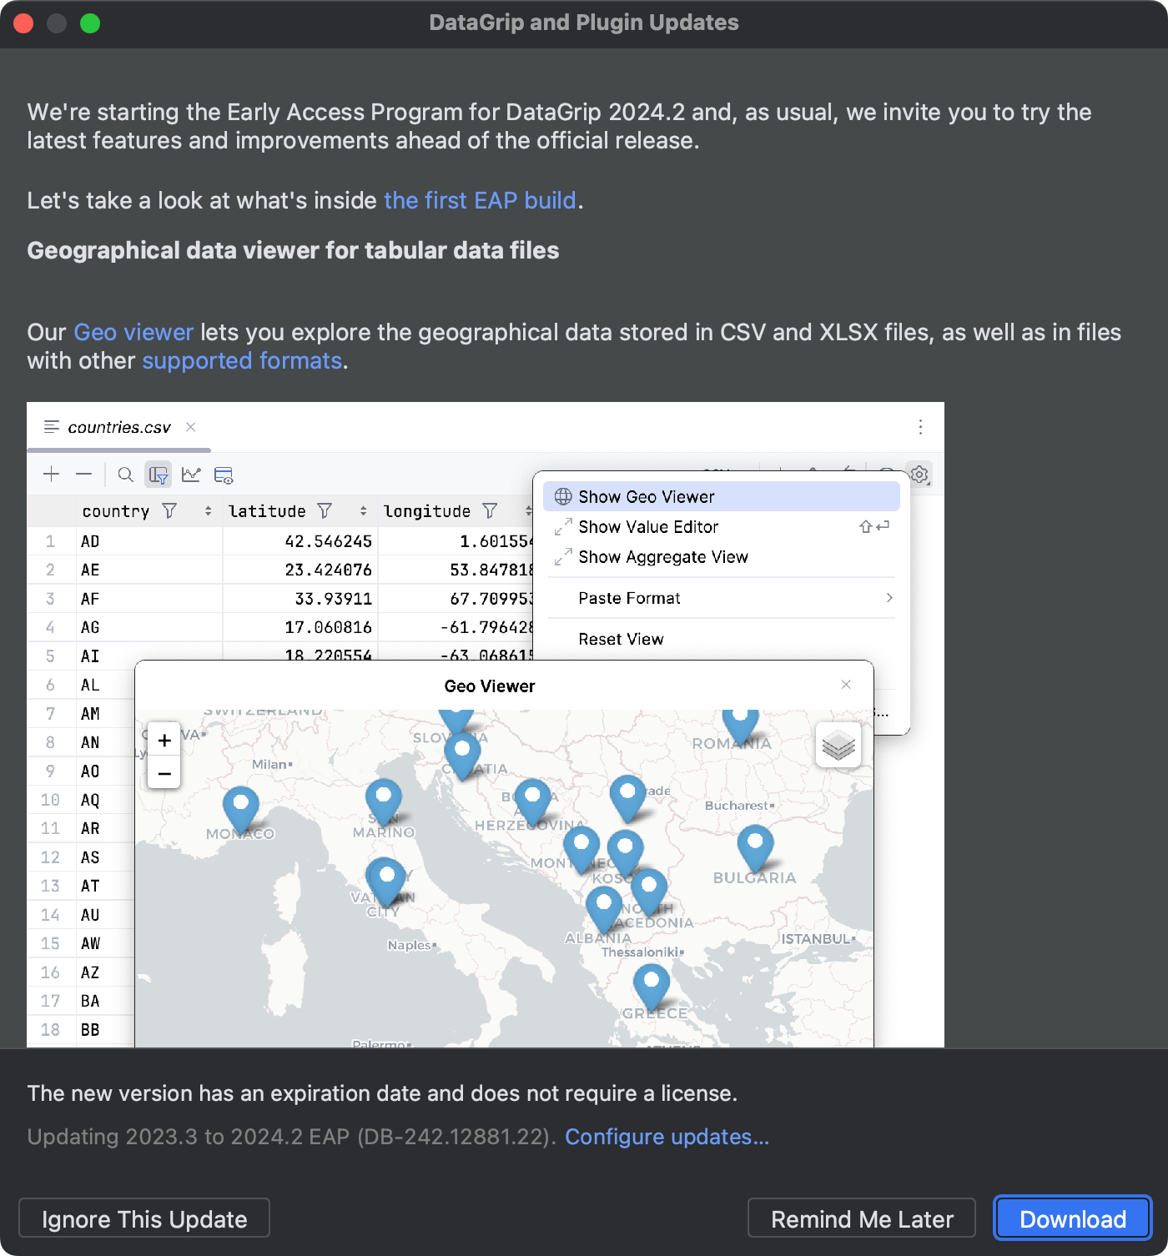
Task: Click the map layers icon in Geo Viewer
Action: [x=838, y=745]
